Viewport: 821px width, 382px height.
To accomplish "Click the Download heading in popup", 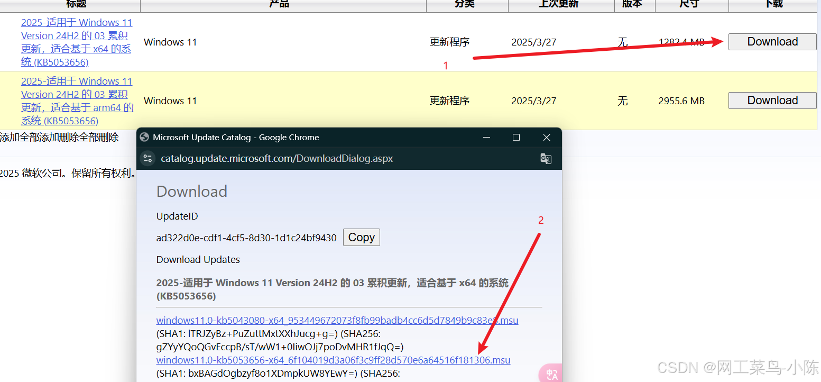I will click(x=192, y=192).
